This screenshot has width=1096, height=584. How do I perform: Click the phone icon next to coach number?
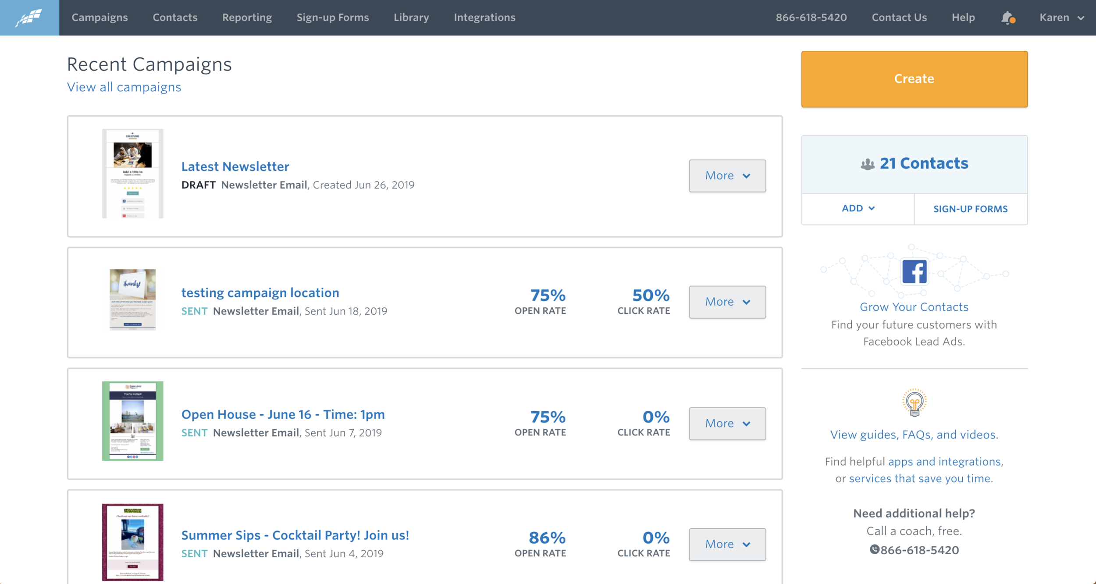874,549
